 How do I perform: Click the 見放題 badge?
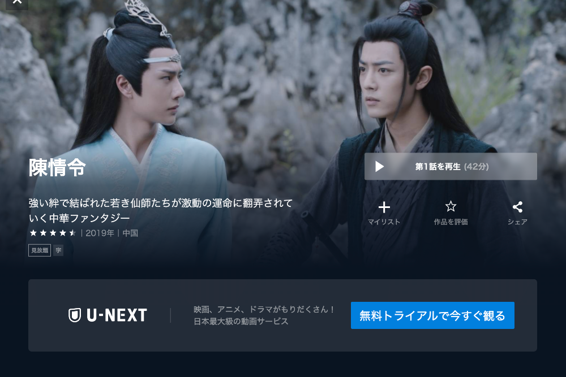click(40, 250)
